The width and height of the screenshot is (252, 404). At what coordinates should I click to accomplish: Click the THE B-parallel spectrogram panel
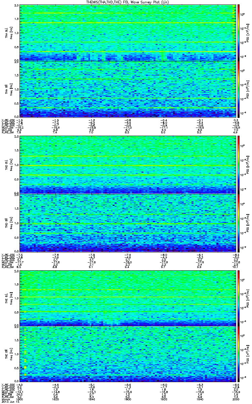click(x=128, y=353)
